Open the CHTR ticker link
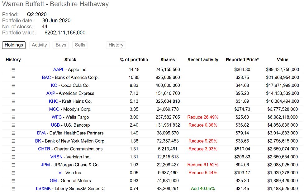 [x=44, y=149]
